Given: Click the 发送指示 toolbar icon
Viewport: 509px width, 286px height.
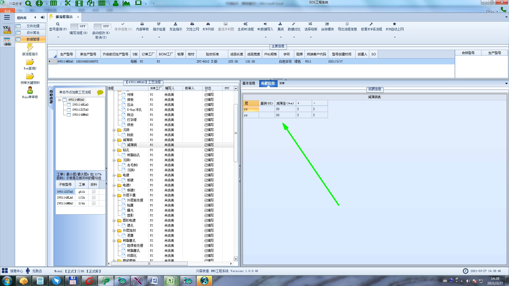Looking at the screenshot, I should click(x=175, y=24).
